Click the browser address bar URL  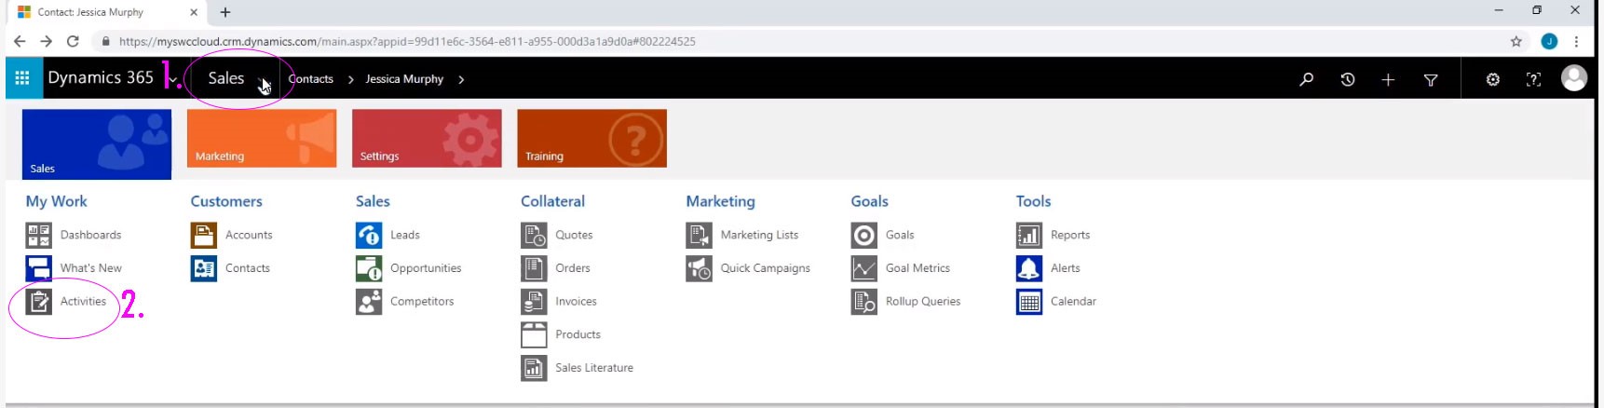point(407,41)
